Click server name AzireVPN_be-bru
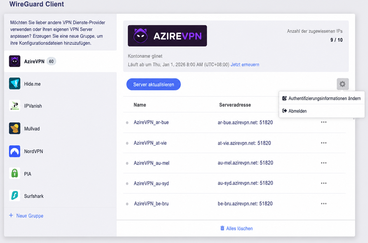Image resolution: width=368 pixels, height=243 pixels. point(151,203)
